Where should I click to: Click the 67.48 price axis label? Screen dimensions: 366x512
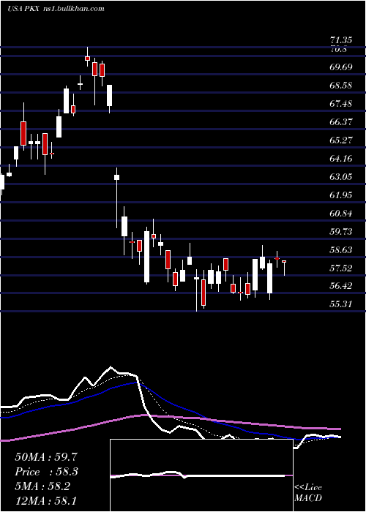(x=341, y=104)
